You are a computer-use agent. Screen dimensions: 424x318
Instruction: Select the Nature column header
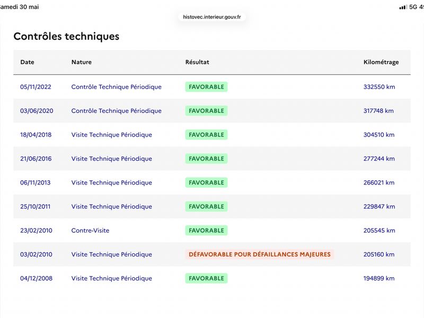point(82,62)
